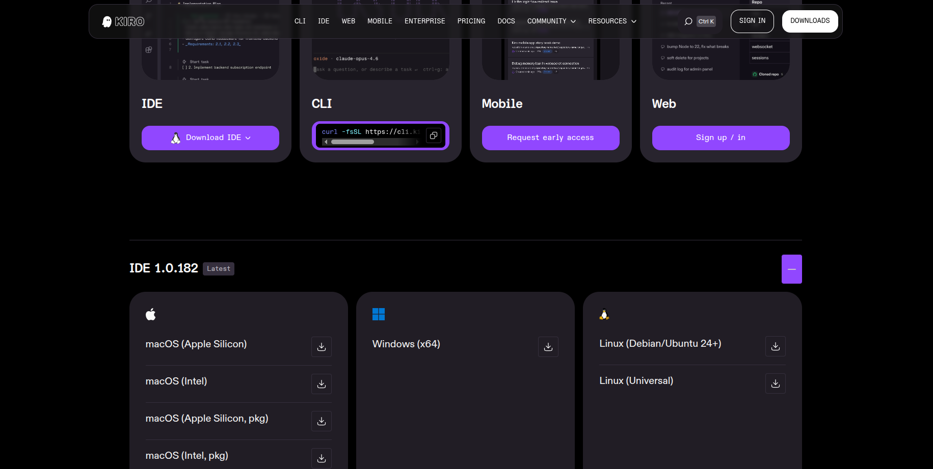The image size is (933, 469).
Task: Go to the Pricing page
Action: (x=471, y=21)
